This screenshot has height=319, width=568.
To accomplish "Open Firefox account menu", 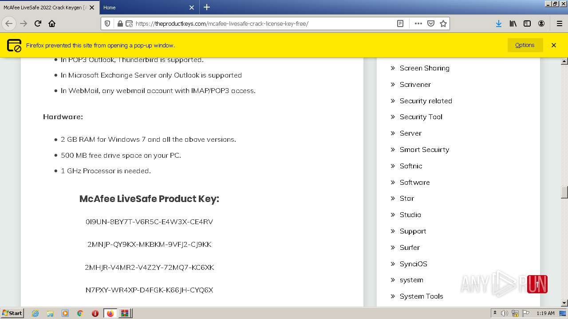I will tap(541, 23).
